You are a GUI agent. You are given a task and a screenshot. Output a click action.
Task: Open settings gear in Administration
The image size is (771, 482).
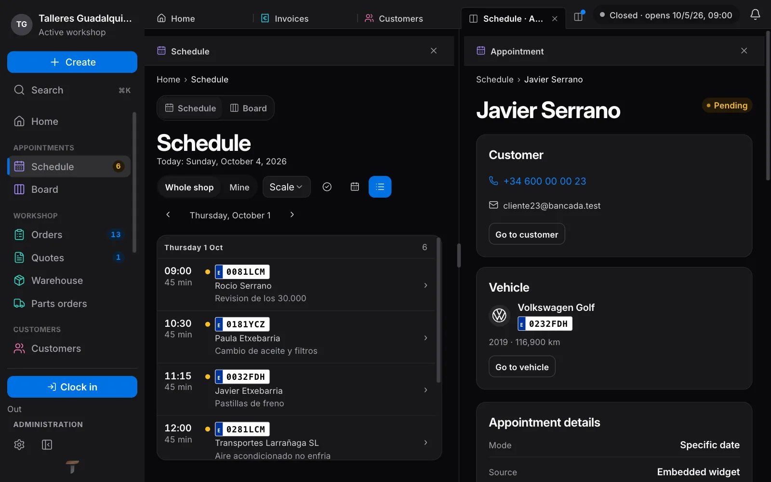pos(19,444)
